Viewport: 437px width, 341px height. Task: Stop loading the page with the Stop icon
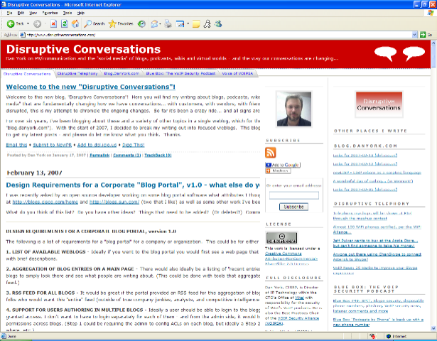(54, 23)
